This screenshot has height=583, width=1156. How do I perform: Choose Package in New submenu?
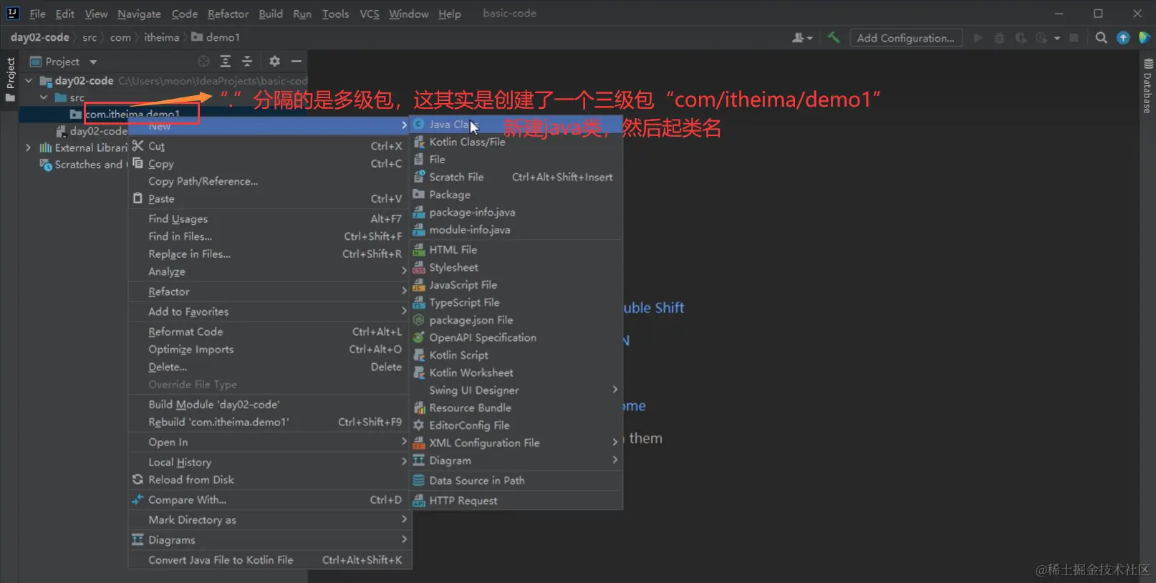(x=516, y=195)
